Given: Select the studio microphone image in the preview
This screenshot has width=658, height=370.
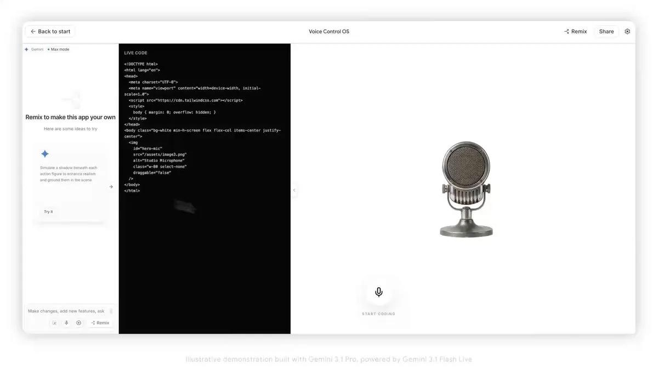Looking at the screenshot, I should [x=466, y=189].
